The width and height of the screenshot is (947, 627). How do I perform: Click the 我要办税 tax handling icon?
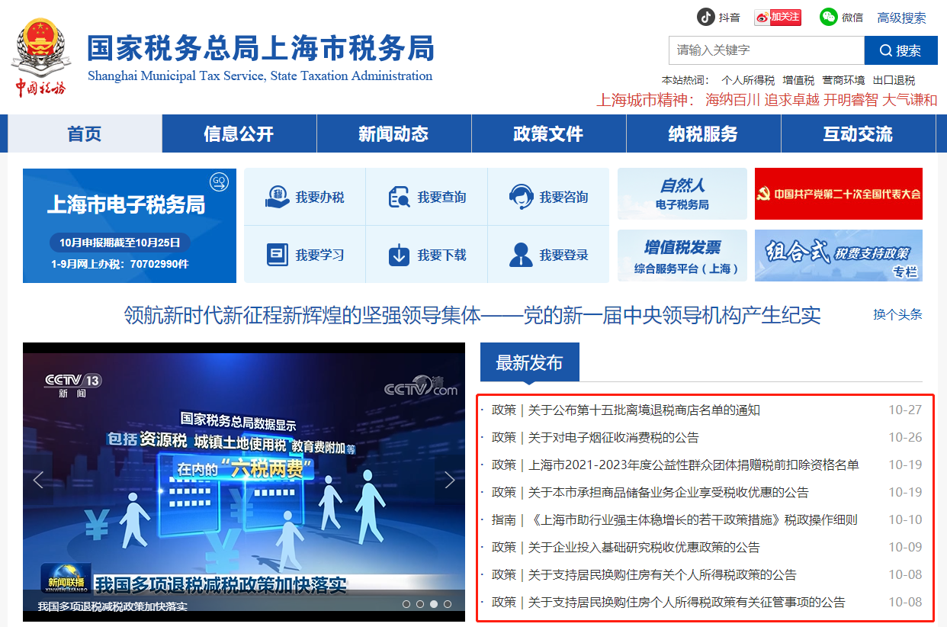pyautogui.click(x=278, y=197)
